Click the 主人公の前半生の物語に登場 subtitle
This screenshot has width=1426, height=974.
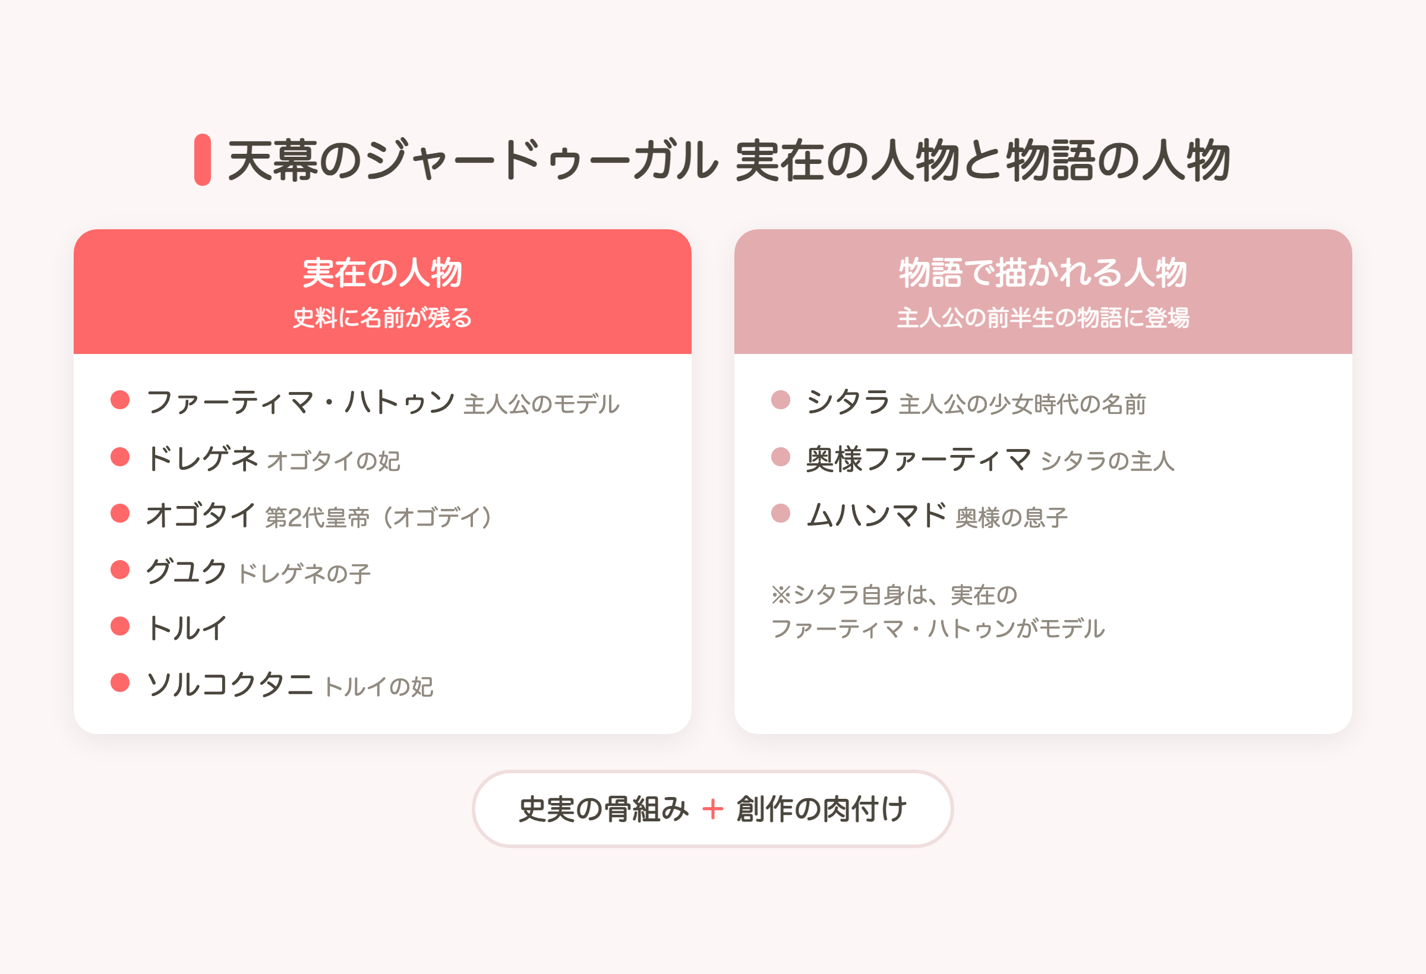pyautogui.click(x=1043, y=318)
